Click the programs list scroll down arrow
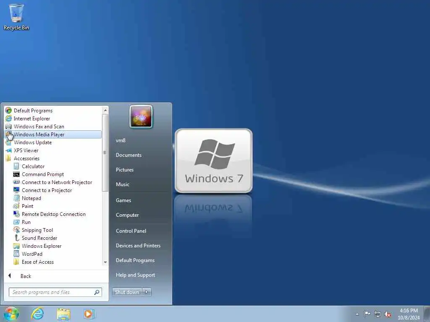 coord(105,262)
